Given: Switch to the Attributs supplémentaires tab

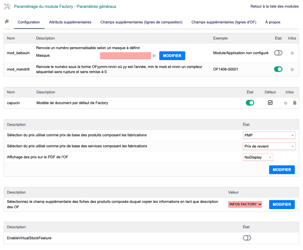Looking at the screenshot, I should pyautogui.click(x=70, y=22).
